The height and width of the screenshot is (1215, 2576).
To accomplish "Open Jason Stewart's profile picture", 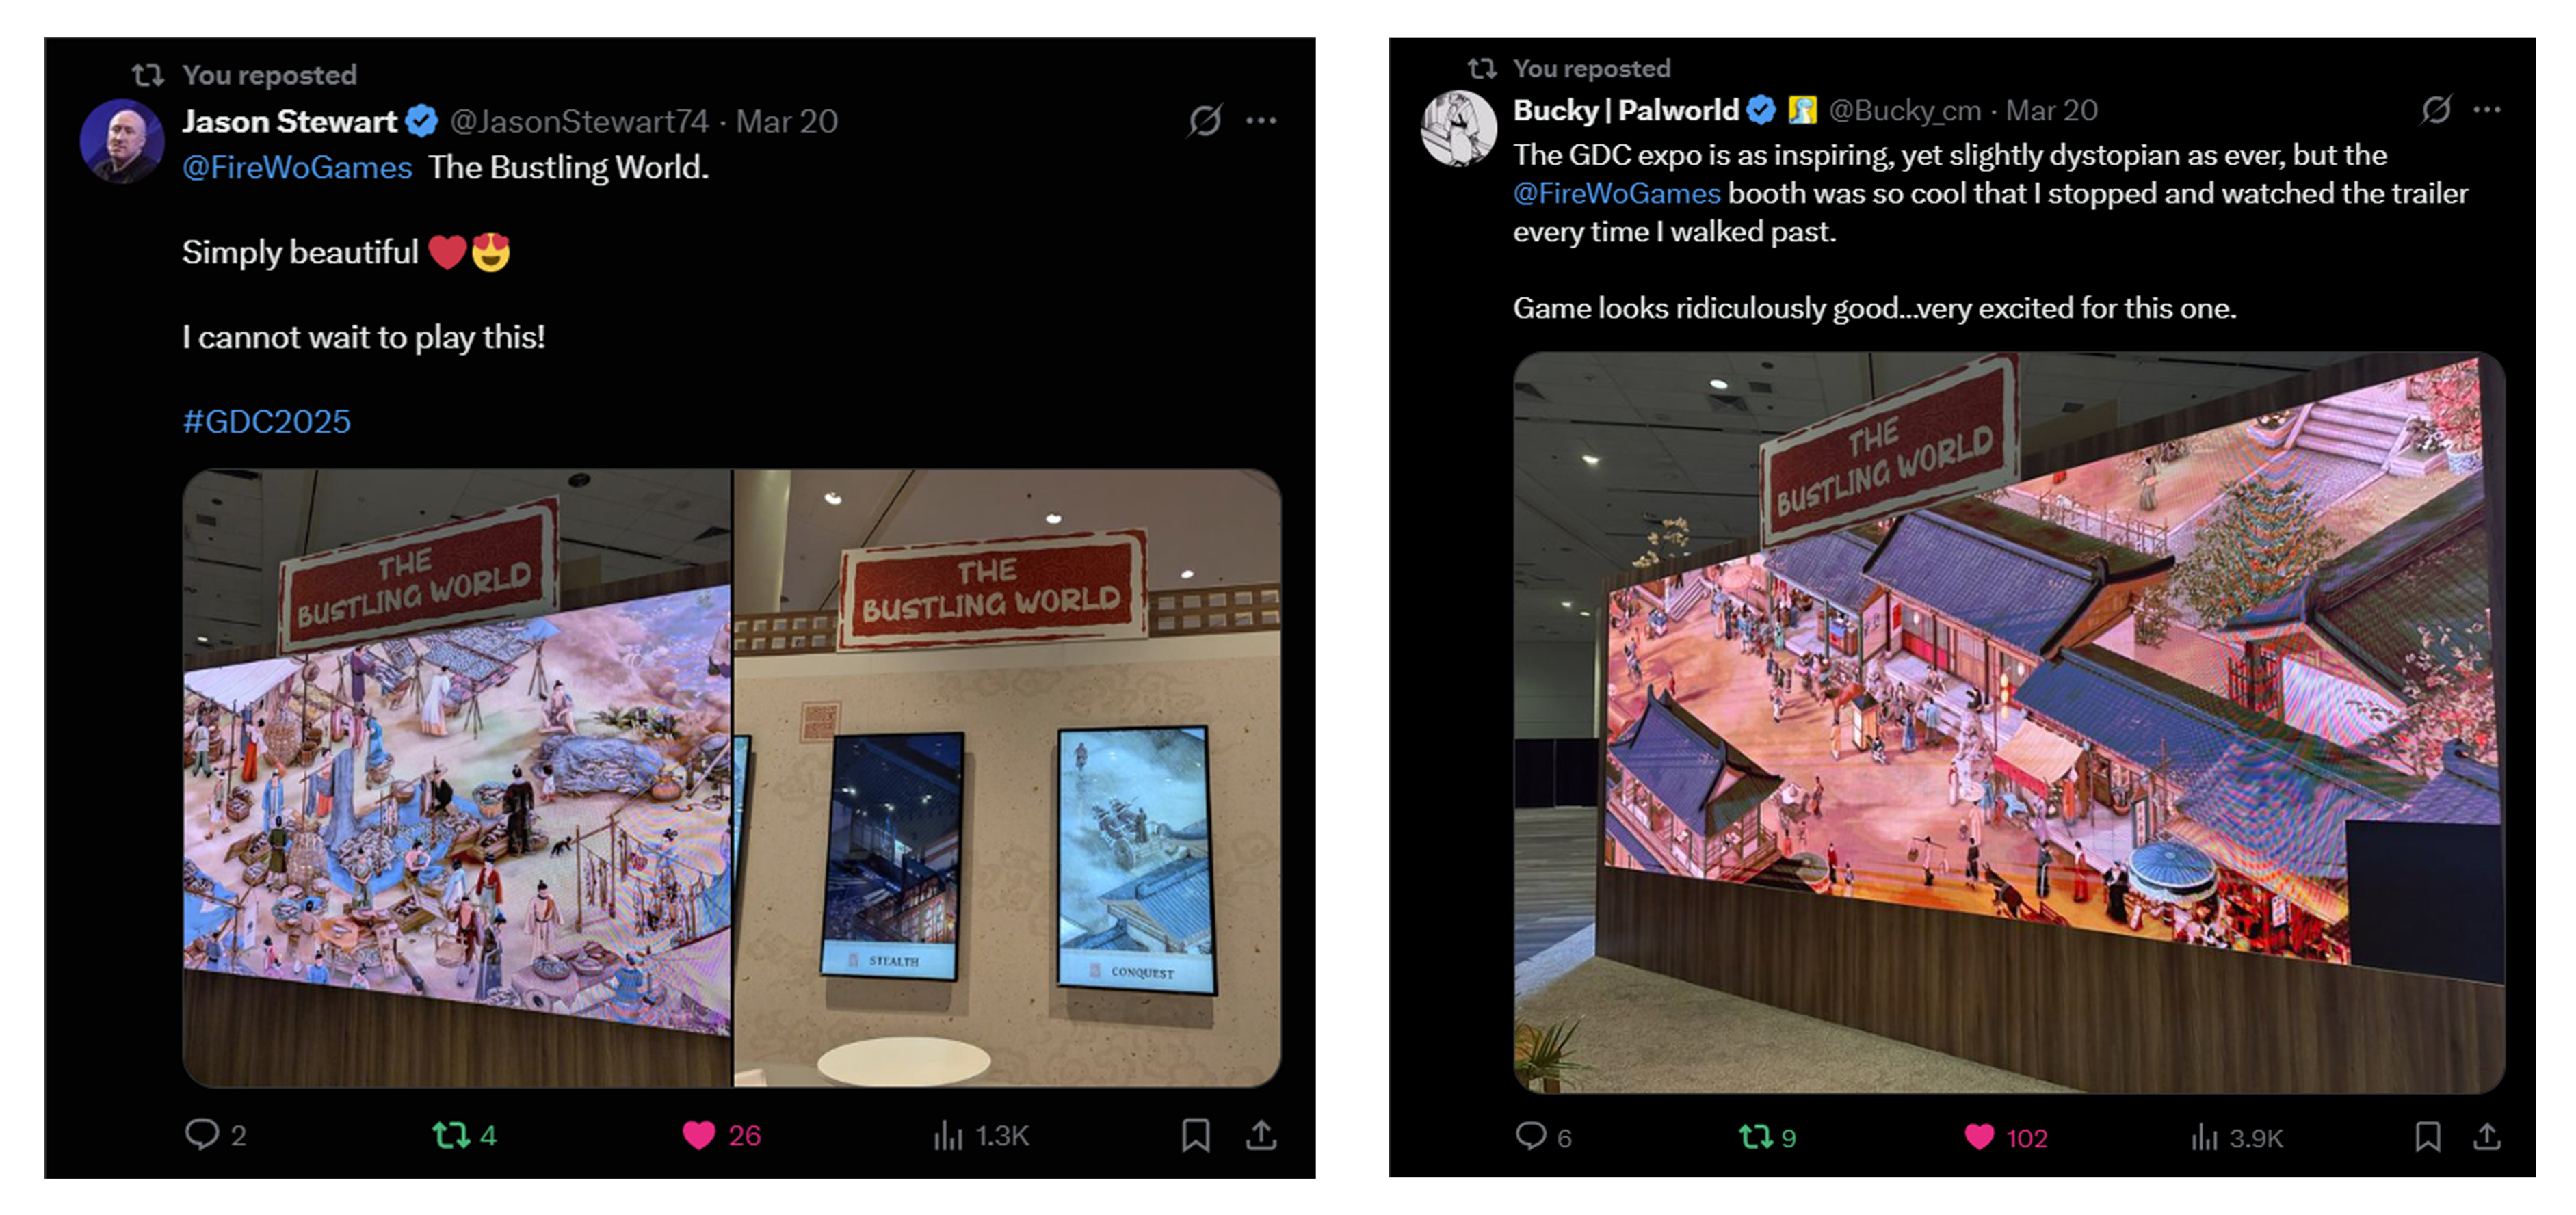I will coord(122,140).
